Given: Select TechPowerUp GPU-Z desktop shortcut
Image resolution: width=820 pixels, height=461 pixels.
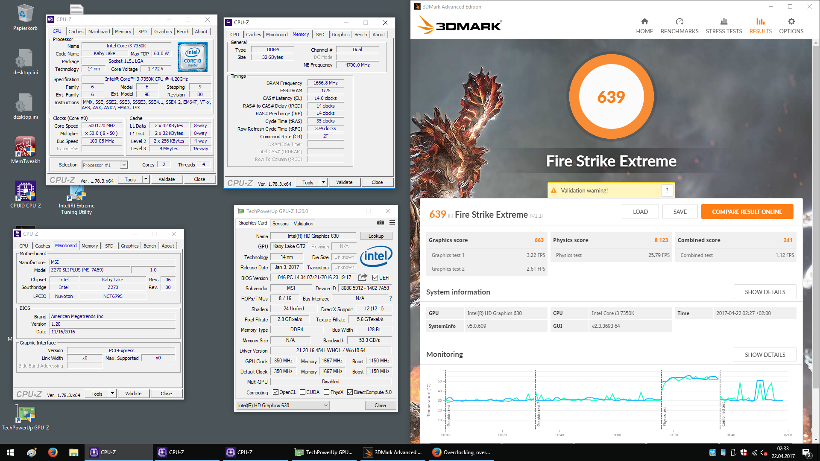Looking at the screenshot, I should tap(25, 417).
